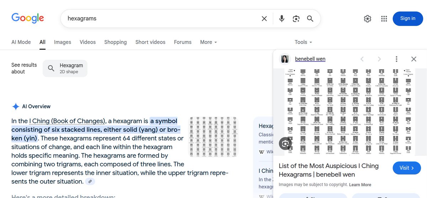Viewport: 427px width, 198px height.
Task: Open I Ching (Book of Changes) link
Action: tap(68, 121)
